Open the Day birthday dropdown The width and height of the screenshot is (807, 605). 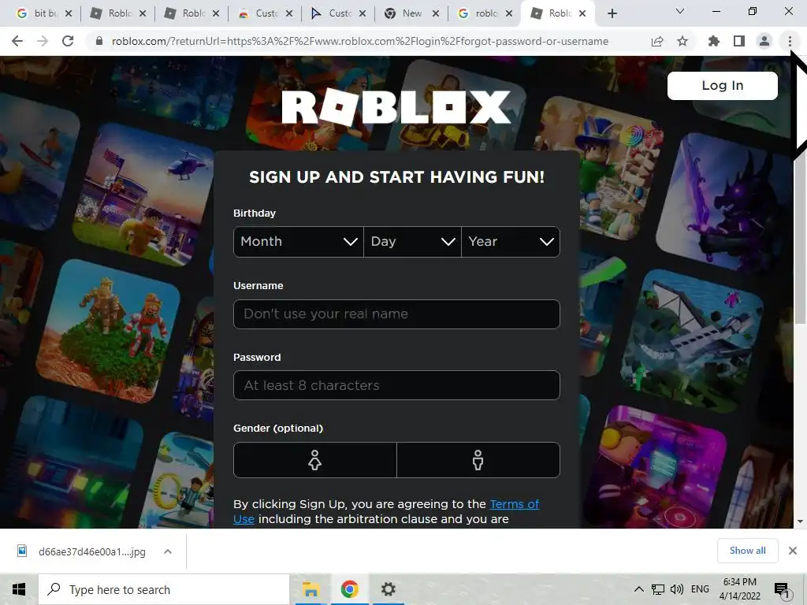[412, 241]
